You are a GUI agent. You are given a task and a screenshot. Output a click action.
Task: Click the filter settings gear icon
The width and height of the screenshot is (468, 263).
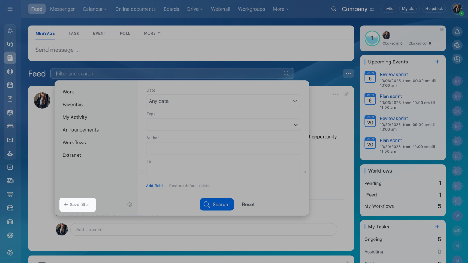[130, 205]
